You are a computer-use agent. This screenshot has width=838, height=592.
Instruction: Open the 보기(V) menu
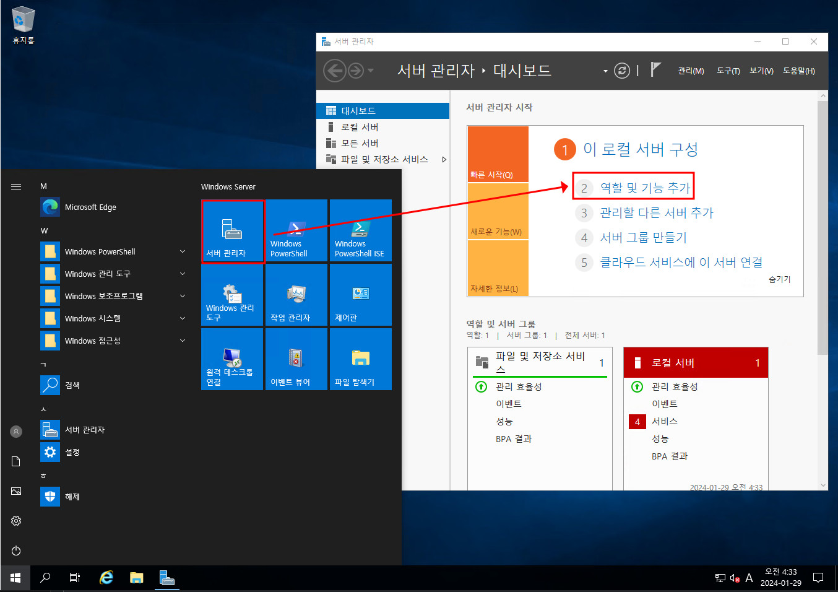tap(761, 71)
